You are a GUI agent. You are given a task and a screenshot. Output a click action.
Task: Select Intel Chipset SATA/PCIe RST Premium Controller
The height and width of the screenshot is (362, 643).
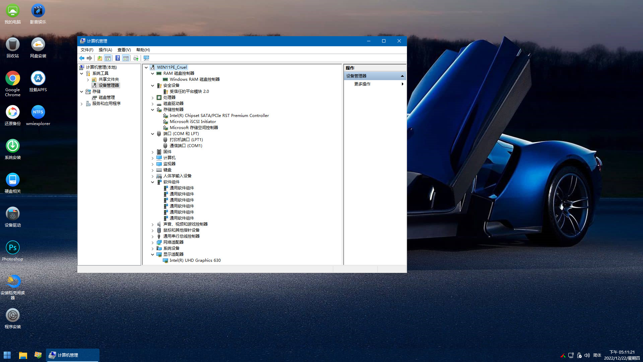tap(219, 116)
